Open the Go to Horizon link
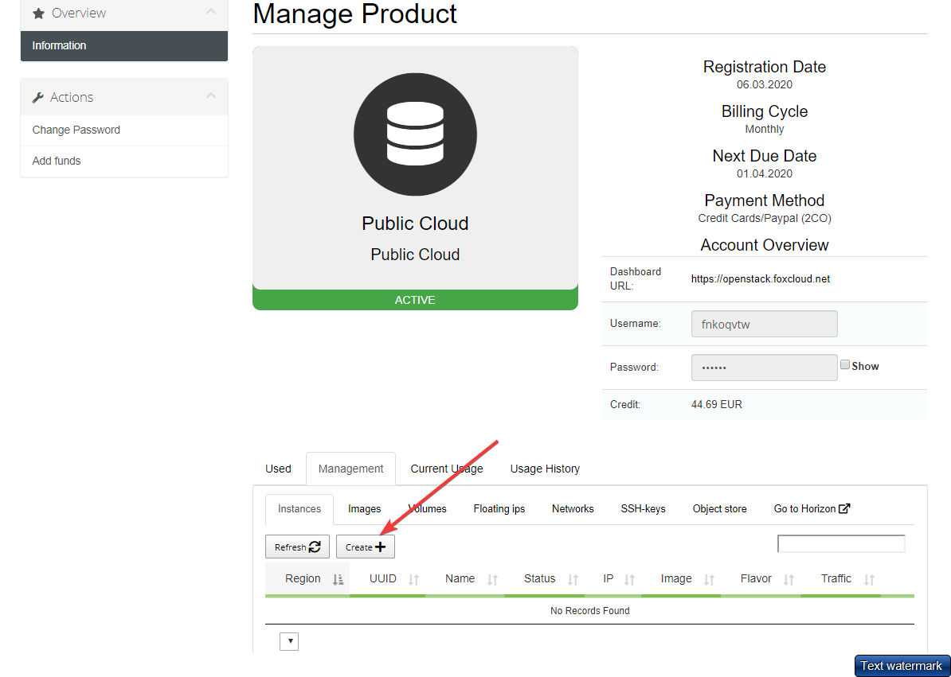The width and height of the screenshot is (951, 677). click(x=812, y=508)
